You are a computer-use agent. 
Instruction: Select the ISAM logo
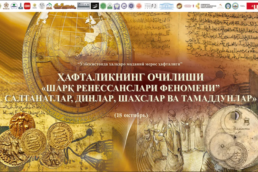point(84,6)
